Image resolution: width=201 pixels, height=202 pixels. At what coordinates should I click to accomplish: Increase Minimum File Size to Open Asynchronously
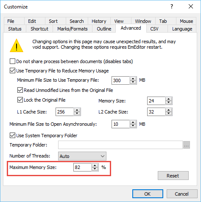pyautogui.click(x=133, y=122)
